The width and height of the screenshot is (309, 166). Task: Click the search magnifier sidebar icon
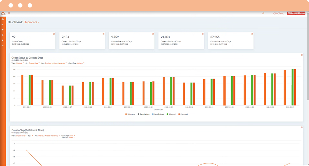coord(3,35)
